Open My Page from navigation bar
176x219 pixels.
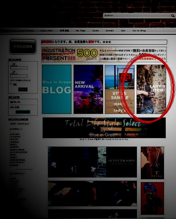[x=81, y=31]
